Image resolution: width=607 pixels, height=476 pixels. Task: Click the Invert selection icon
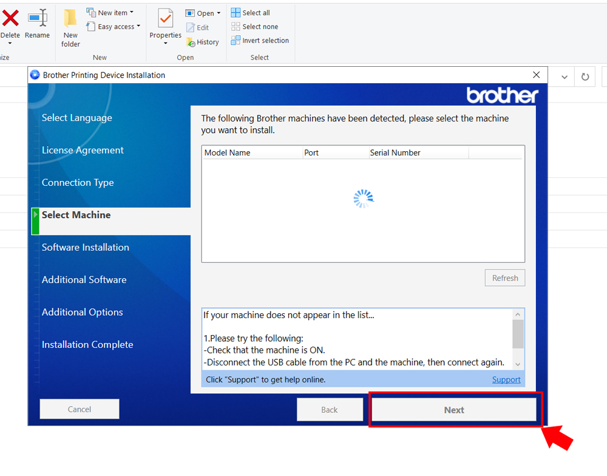[236, 40]
